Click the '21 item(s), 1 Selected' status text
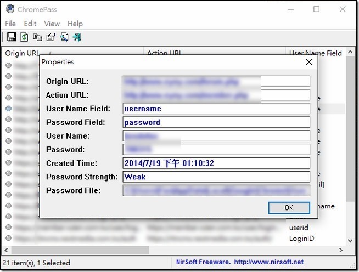The width and height of the screenshot is (359, 272). tap(36, 263)
